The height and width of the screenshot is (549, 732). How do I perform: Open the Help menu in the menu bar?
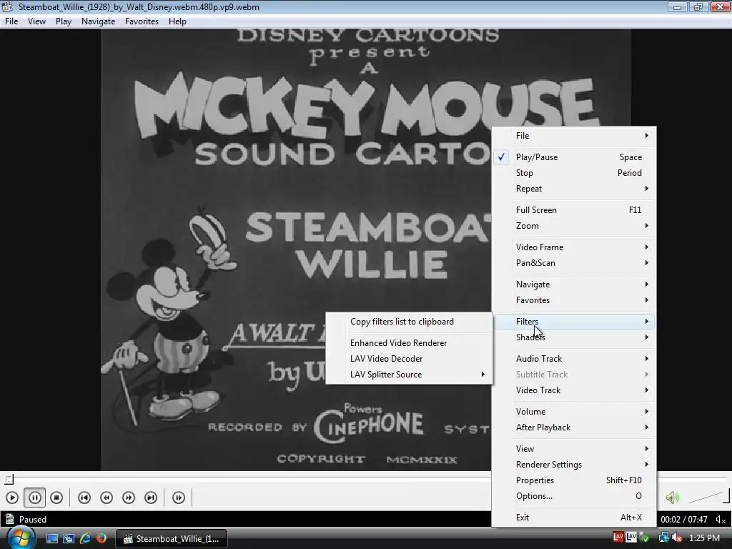point(177,21)
